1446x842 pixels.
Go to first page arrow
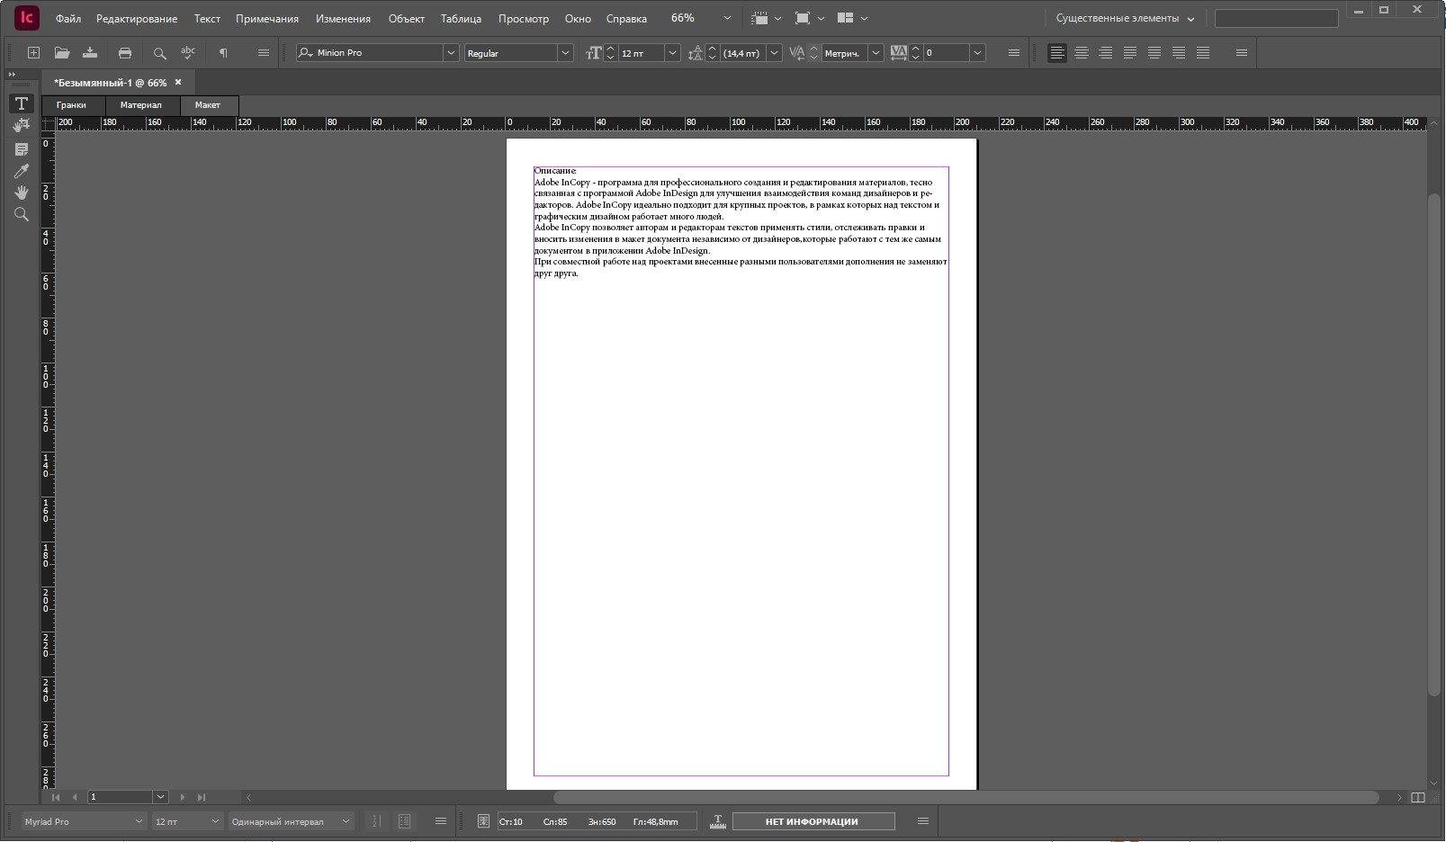click(56, 797)
